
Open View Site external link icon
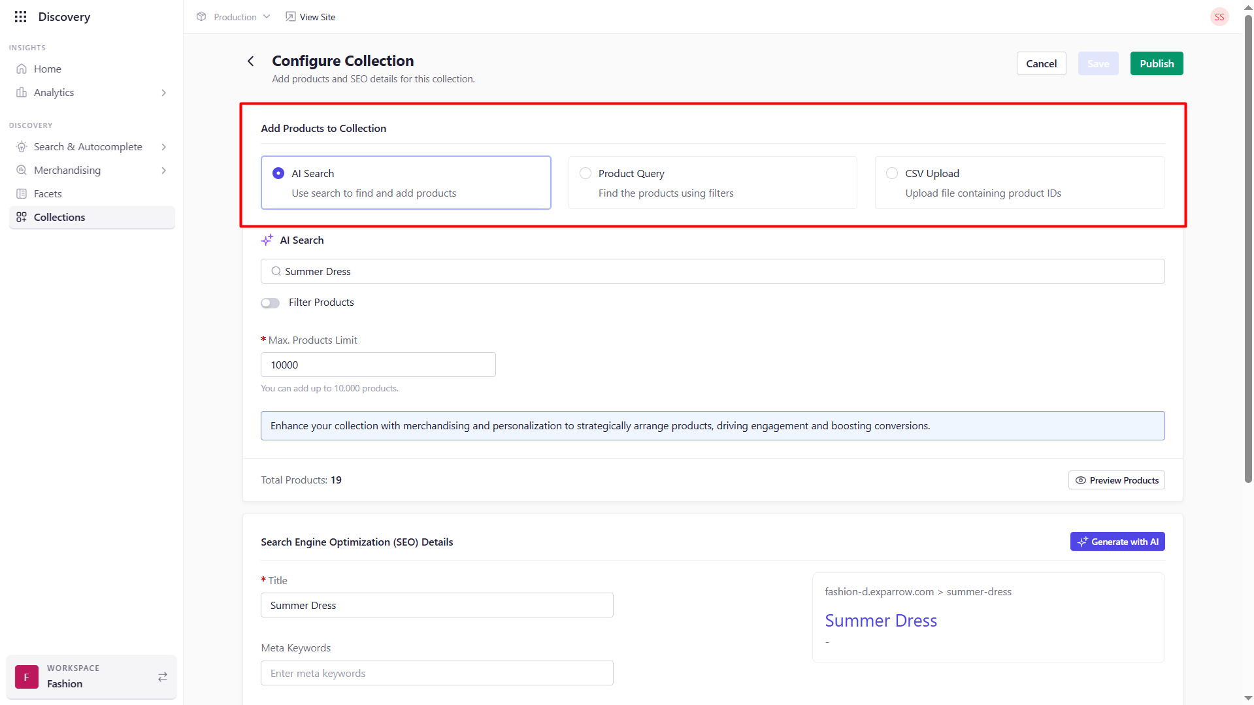(x=290, y=17)
